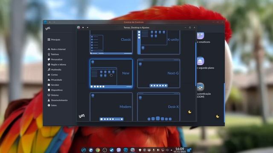Screen dimensions: 273x153
Task: Open the Sobre page
Action: (x=52, y=105)
